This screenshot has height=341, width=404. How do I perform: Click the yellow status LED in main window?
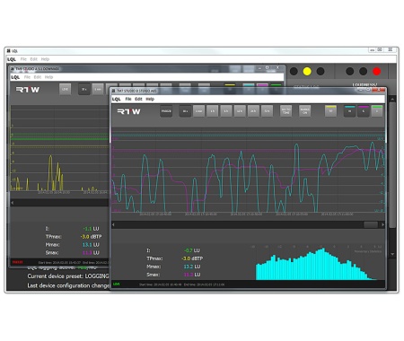tap(307, 71)
